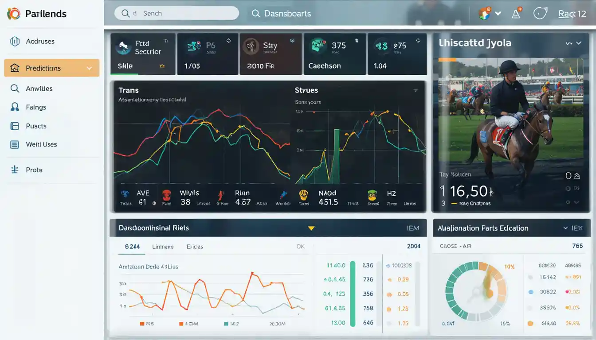Switch to the Linnane tab
The image size is (596, 340).
coord(163,247)
